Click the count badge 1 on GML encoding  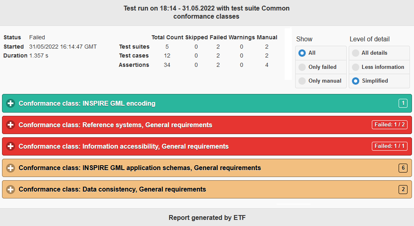tap(403, 103)
